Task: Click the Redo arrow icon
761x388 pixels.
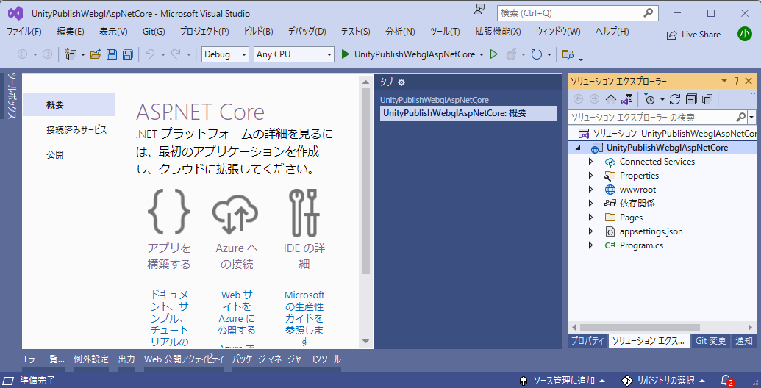Action: 176,54
